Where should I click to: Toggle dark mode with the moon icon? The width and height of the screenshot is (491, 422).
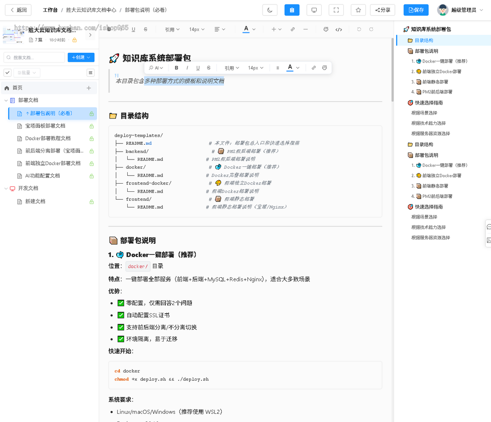click(x=270, y=10)
